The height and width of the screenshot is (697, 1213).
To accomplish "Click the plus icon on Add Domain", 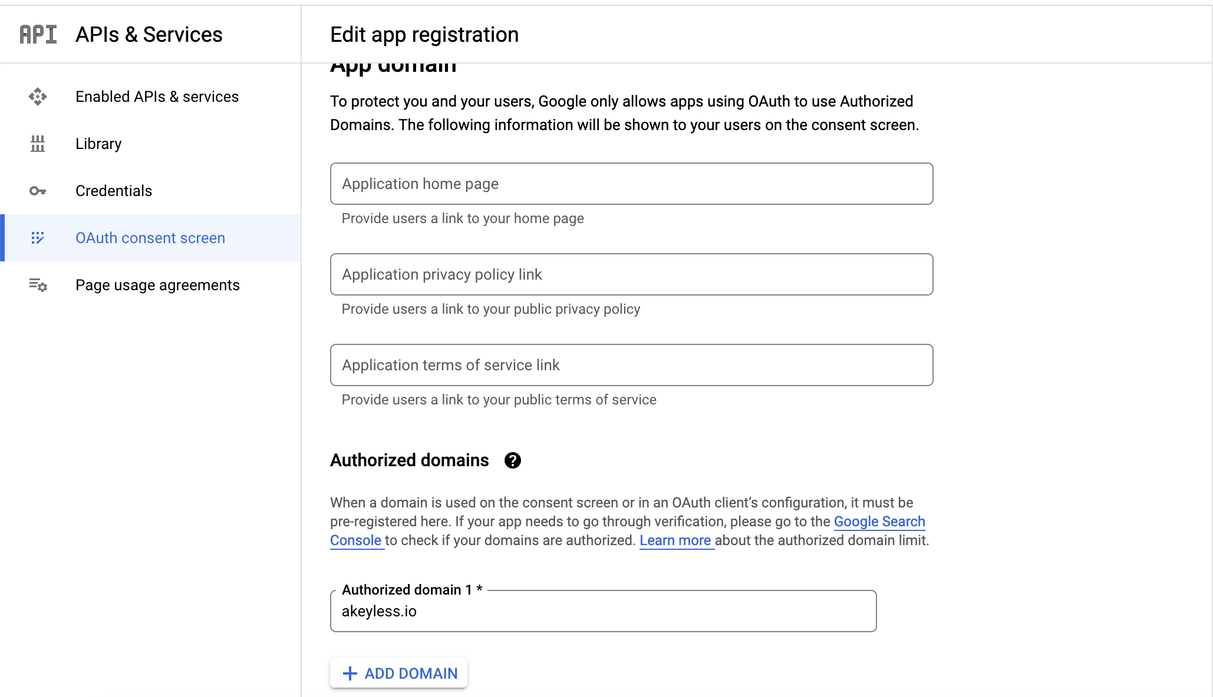I will click(350, 673).
